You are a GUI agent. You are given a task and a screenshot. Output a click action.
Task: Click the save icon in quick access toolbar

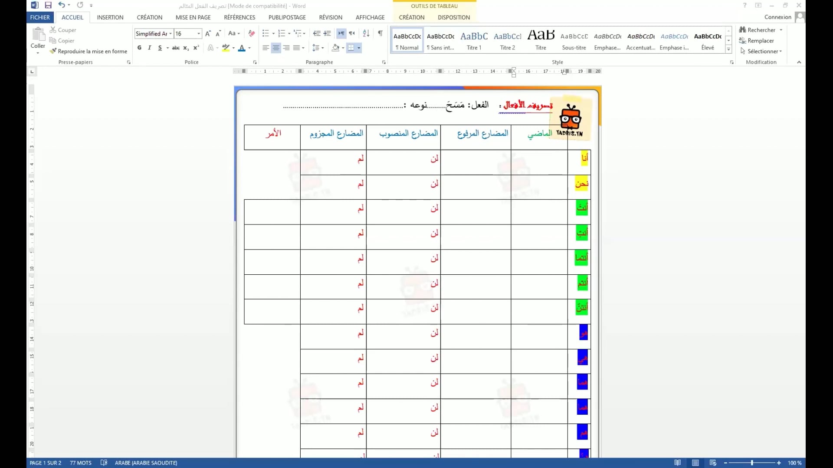coord(48,5)
